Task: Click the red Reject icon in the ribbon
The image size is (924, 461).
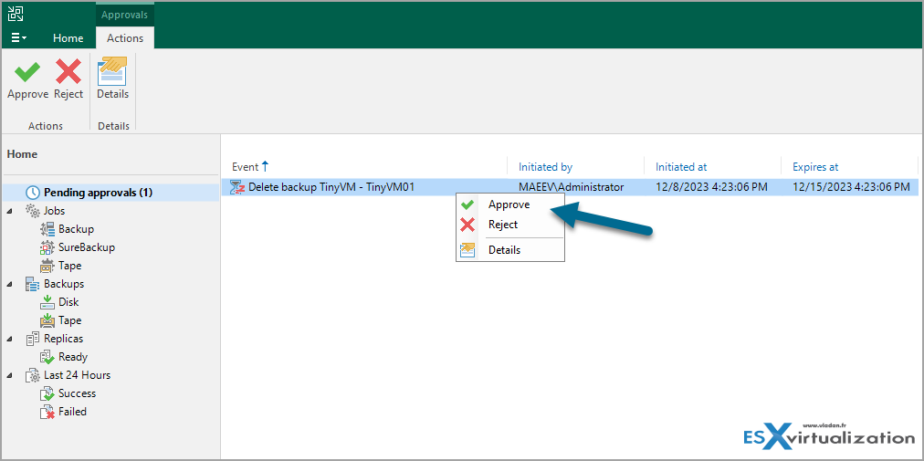Action: (68, 72)
